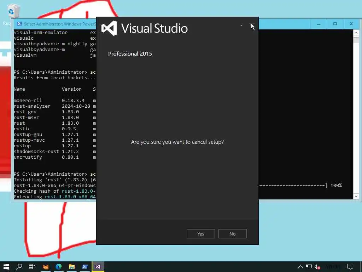This screenshot has width=362, height=272.
Task: Click 'Results from local buckets...' line
Action: coord(55,78)
